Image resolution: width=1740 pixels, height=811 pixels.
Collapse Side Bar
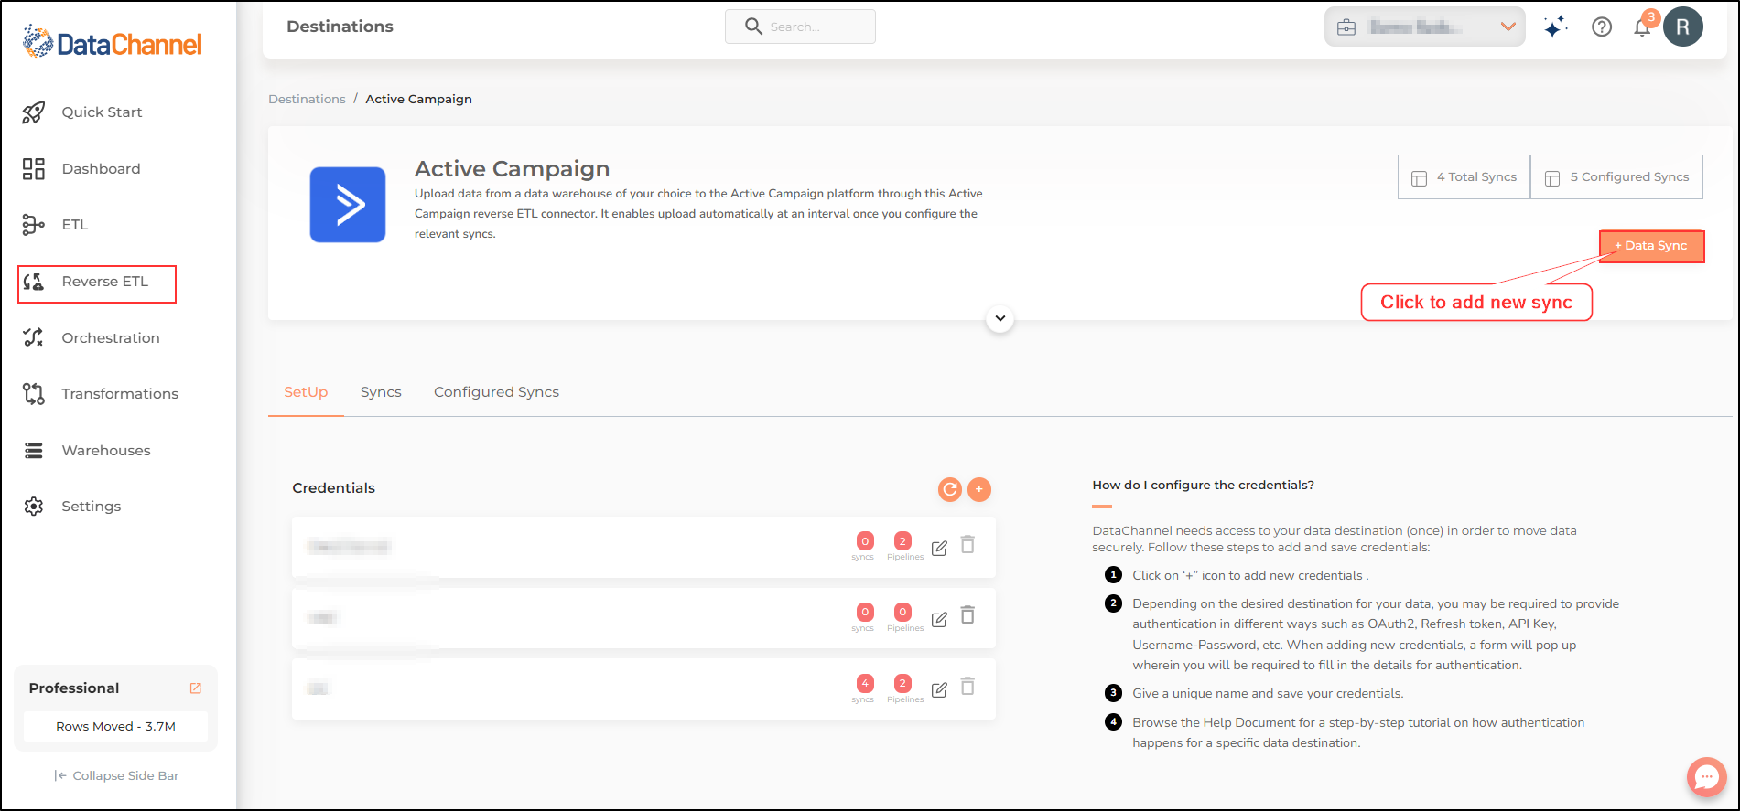click(x=116, y=775)
